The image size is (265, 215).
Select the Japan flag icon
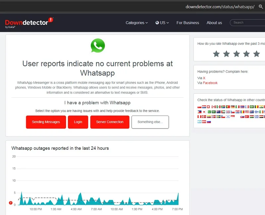click(x=204, y=112)
